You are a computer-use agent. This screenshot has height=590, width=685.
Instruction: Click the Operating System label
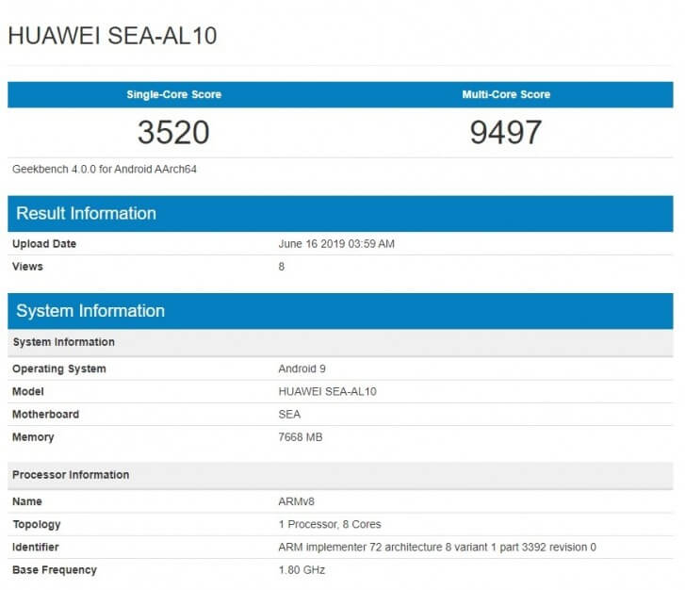pos(59,369)
